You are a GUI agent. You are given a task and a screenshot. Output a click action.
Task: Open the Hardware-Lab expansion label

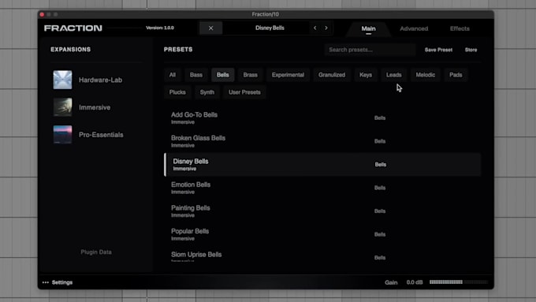101,80
